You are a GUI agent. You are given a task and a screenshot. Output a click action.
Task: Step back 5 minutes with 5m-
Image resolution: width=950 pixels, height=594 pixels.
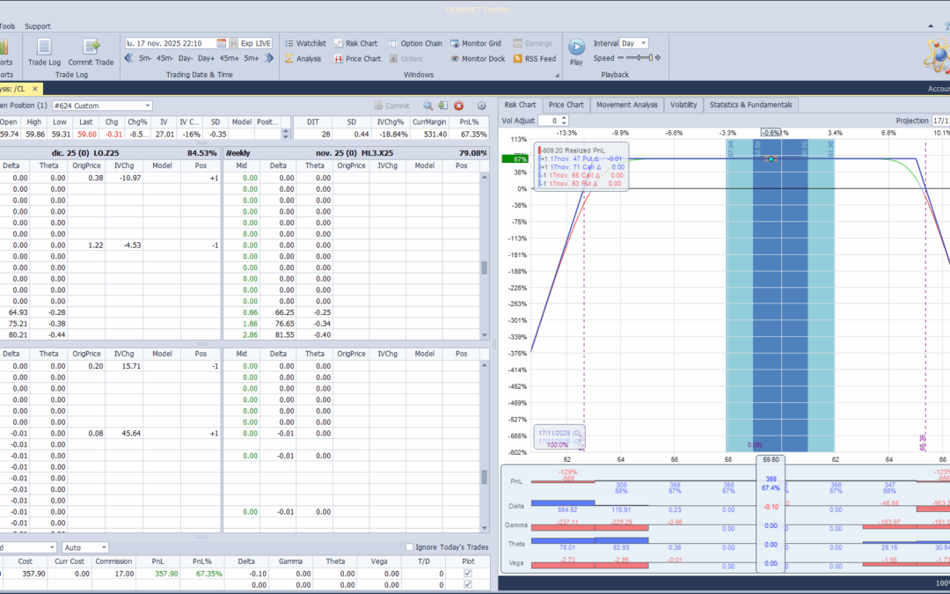[x=145, y=58]
